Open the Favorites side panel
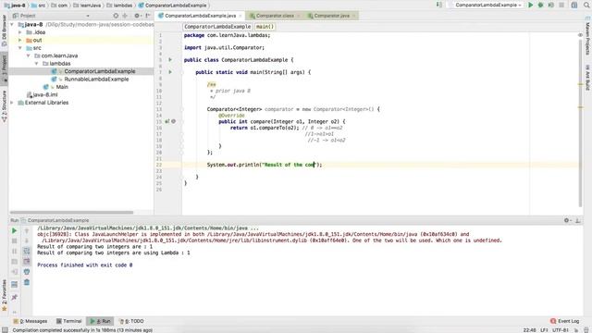Viewport: 592px width, 333px height. (x=4, y=295)
